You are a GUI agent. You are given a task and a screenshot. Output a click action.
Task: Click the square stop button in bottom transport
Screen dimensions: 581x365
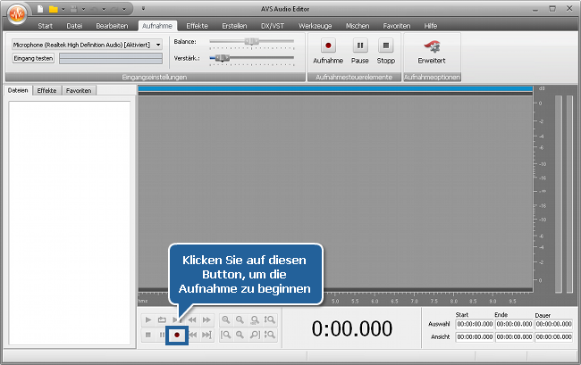[x=148, y=335]
